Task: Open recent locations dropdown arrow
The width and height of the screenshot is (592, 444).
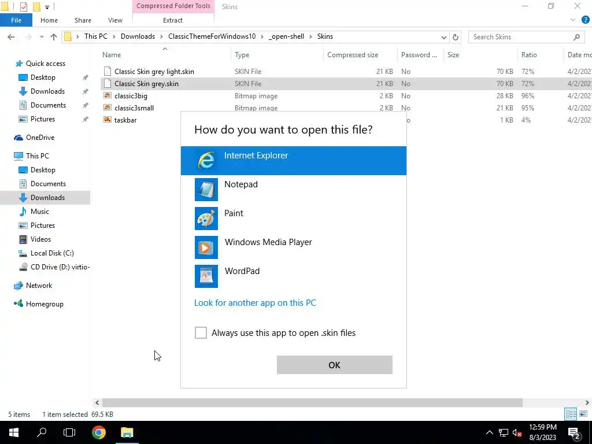Action: click(42, 36)
